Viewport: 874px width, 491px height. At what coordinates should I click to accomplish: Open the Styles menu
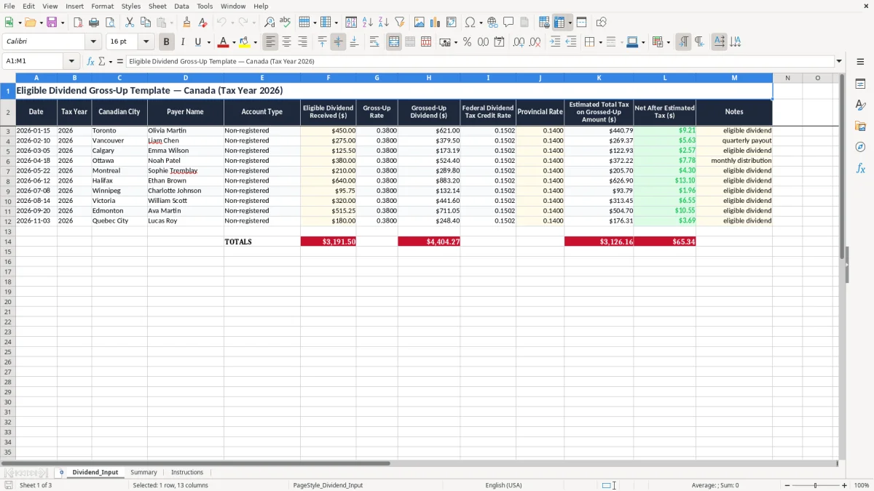click(131, 6)
